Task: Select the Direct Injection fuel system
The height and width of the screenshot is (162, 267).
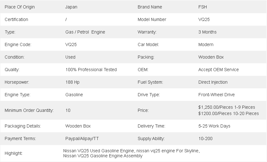Action: coord(213,82)
